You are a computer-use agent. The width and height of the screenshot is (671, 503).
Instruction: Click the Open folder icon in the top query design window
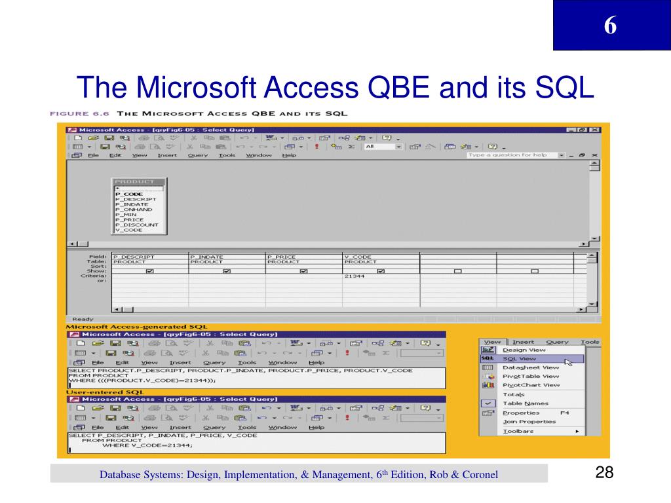(94, 138)
